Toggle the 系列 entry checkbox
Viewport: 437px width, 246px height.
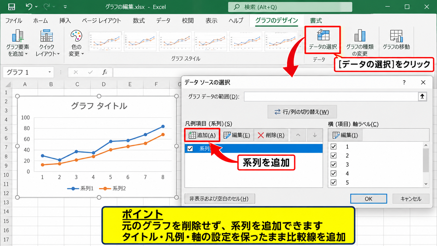tap(190, 148)
